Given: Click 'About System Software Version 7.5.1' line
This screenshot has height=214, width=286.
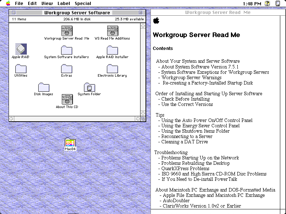Looking at the screenshot, I should (200, 67).
